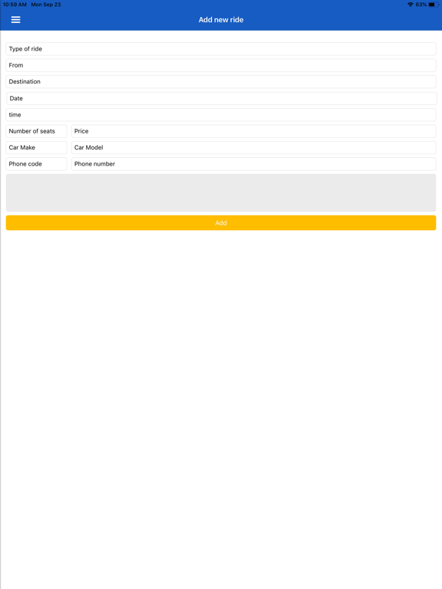Image resolution: width=442 pixels, height=589 pixels.
Task: Tap the Phone number field
Action: [x=254, y=164]
